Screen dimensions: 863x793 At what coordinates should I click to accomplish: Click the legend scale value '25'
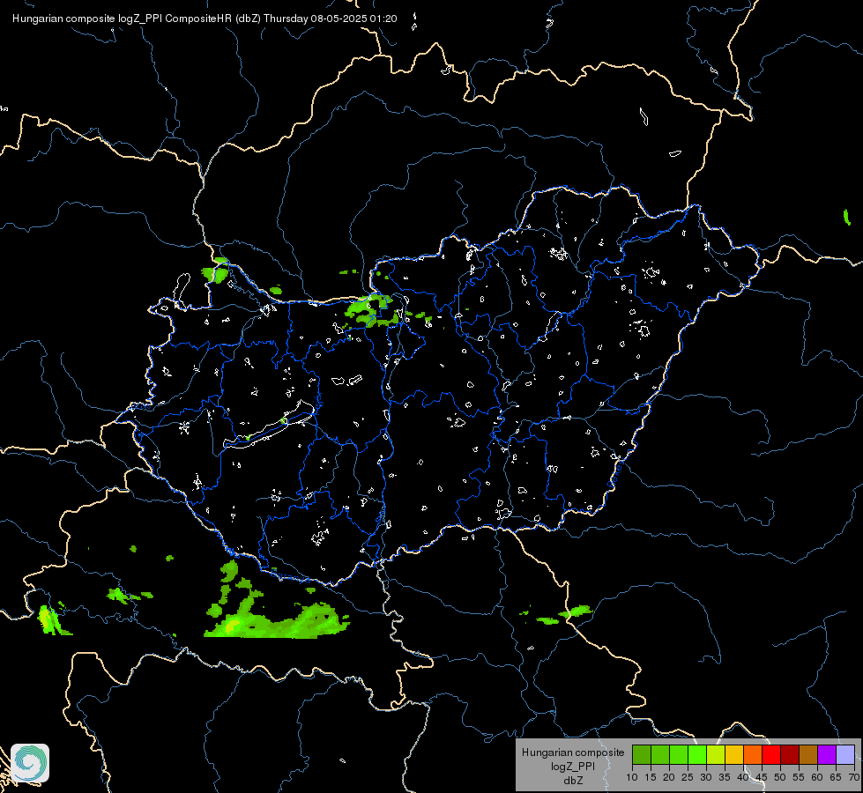[x=688, y=778]
